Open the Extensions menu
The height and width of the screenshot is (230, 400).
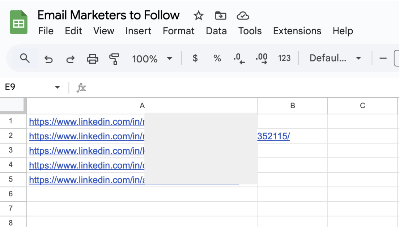point(297,31)
